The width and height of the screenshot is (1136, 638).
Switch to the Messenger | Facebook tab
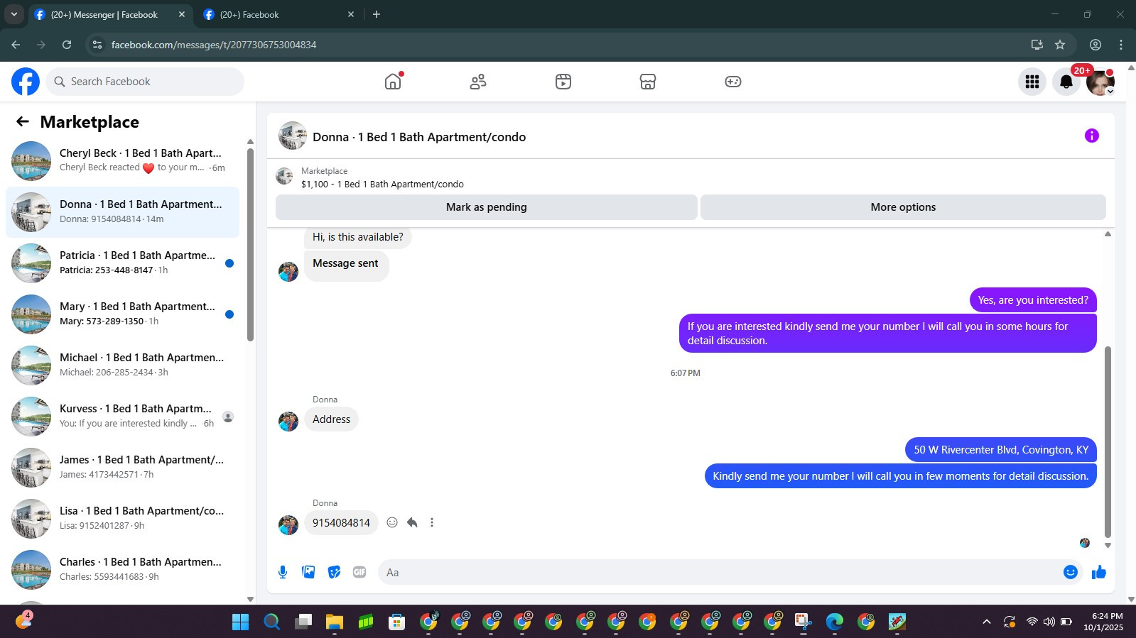(x=110, y=14)
